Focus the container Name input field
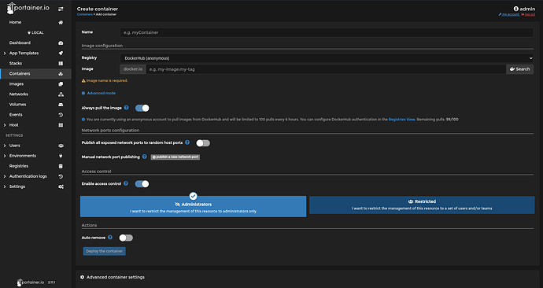Screen dimensions: 543x288 pos(327,32)
